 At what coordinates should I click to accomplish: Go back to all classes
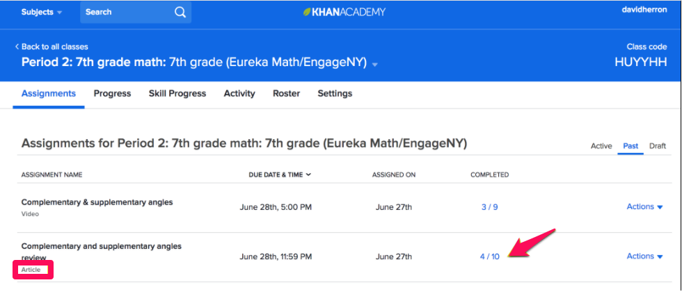(51, 47)
